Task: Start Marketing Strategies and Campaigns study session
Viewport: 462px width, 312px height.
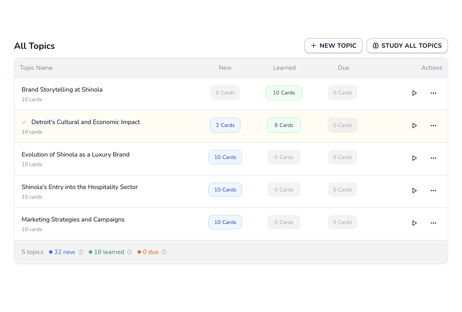Action: (414, 223)
